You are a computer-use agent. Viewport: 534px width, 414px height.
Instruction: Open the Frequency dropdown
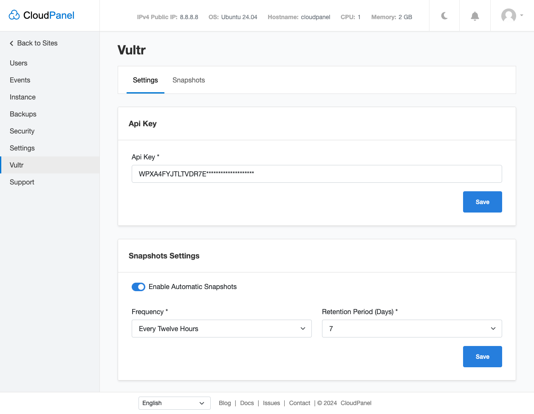pos(221,329)
